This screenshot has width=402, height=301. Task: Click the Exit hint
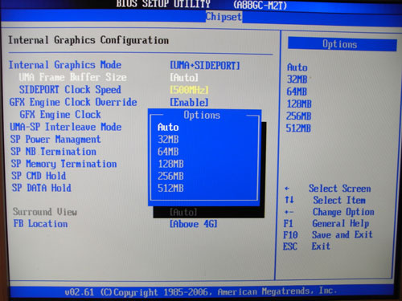pos(321,246)
